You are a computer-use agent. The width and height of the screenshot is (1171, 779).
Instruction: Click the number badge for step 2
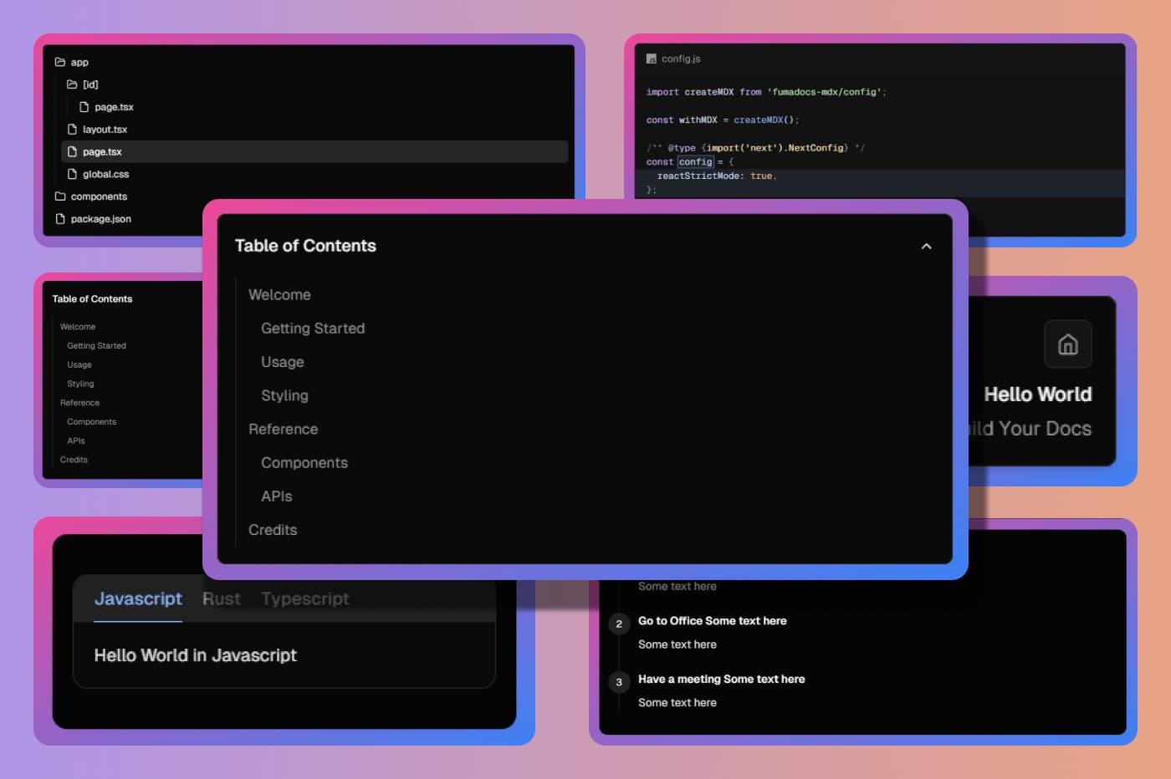(x=619, y=624)
